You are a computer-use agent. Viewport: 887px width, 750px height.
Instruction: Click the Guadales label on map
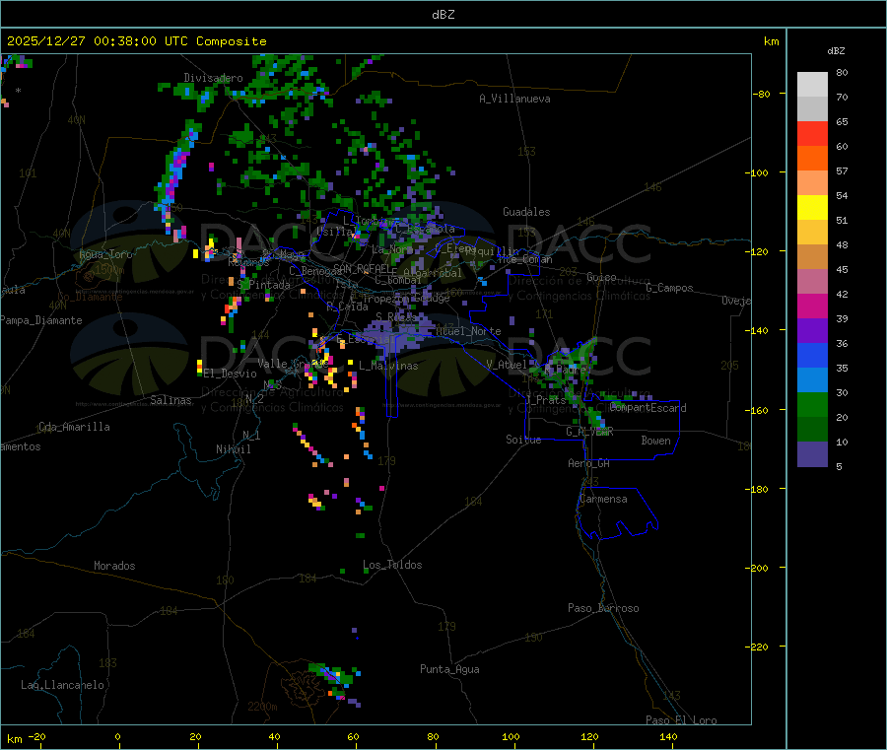pos(526,212)
